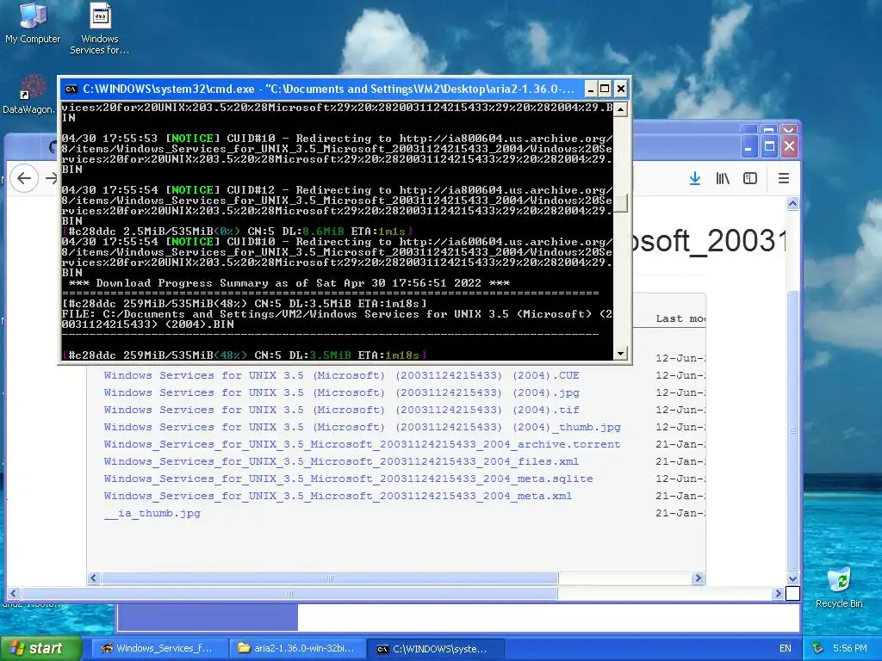The width and height of the screenshot is (882, 661).
Task: Click the cmd window title text
Action: 328,89
